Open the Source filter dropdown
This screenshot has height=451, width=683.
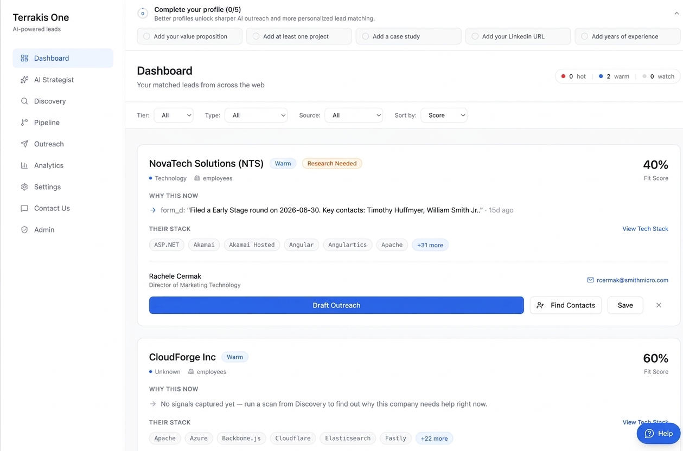[354, 115]
